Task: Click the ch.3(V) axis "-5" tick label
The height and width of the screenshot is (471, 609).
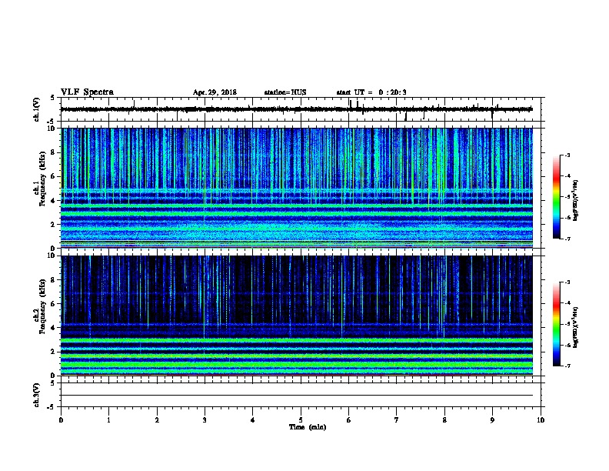Action: 50,407
